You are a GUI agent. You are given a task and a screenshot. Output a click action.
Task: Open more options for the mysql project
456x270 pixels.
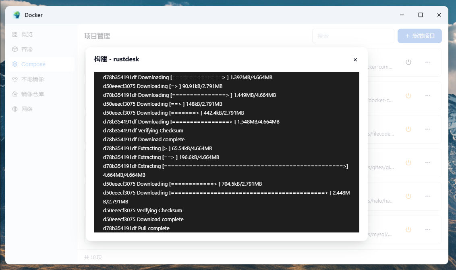[x=428, y=230]
